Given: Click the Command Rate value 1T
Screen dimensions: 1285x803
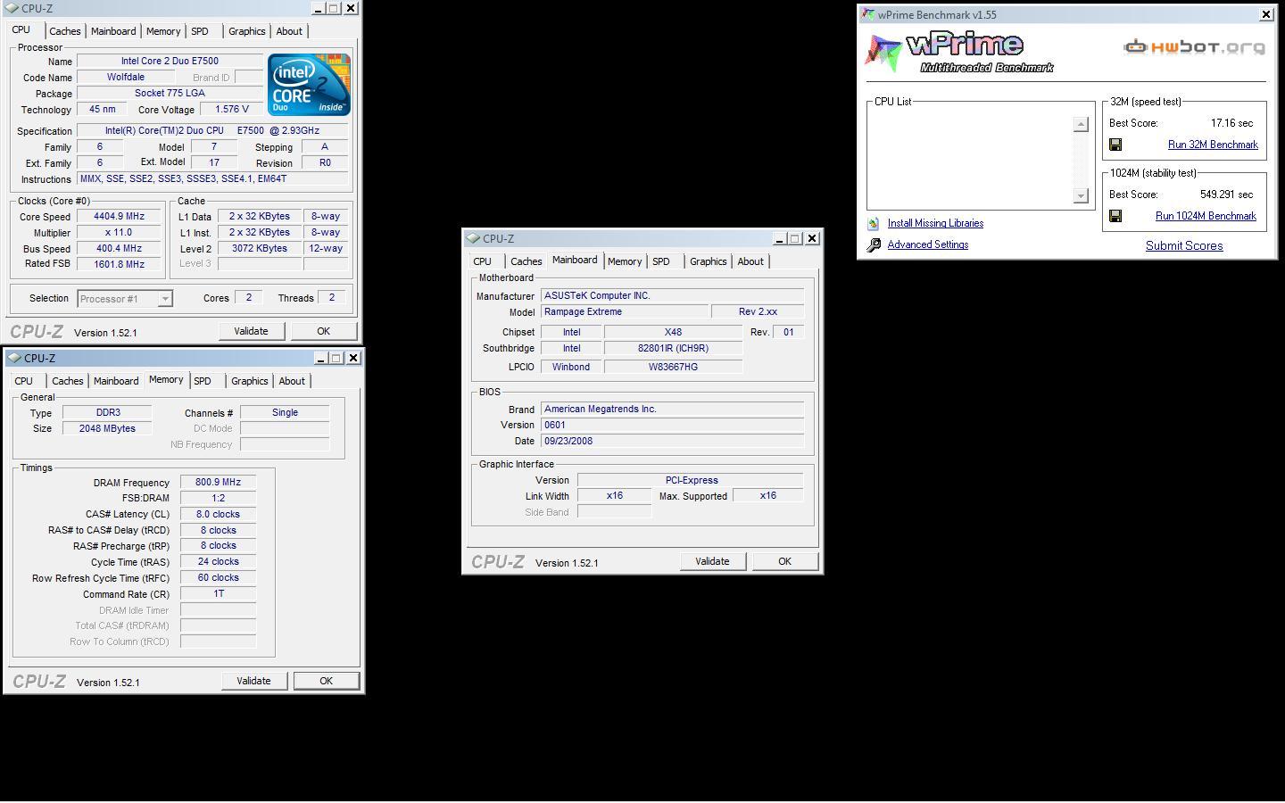Looking at the screenshot, I should coord(218,593).
